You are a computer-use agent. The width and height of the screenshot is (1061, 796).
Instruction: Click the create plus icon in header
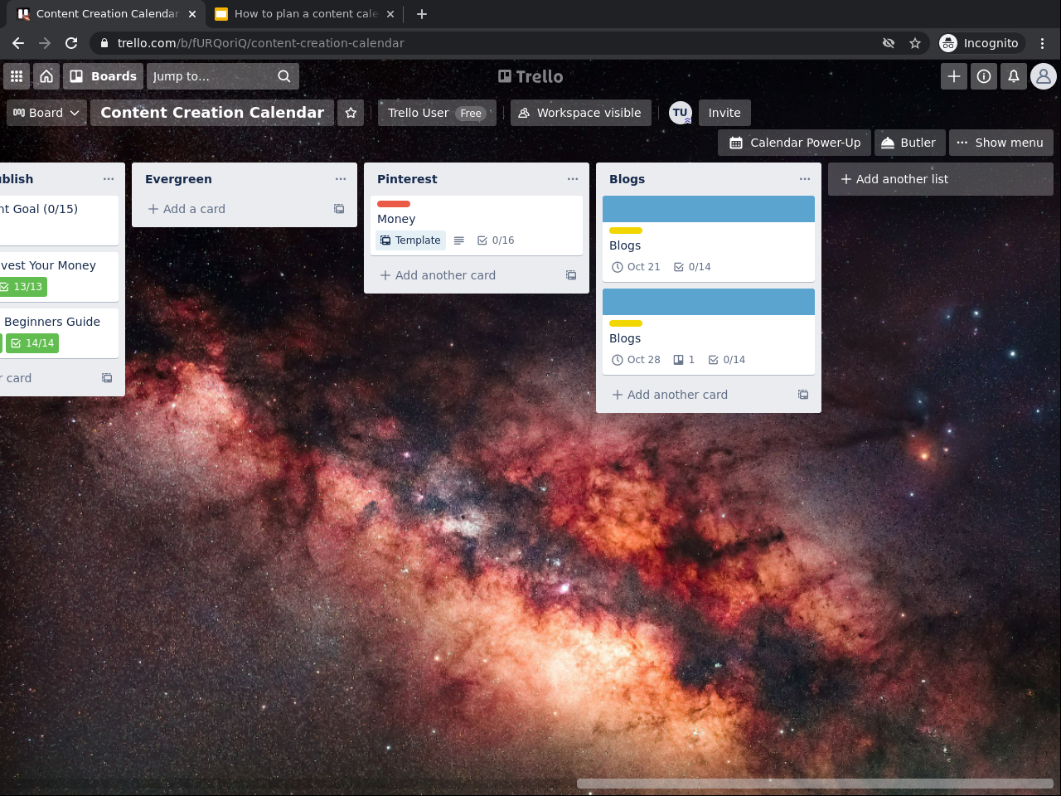[x=954, y=76]
